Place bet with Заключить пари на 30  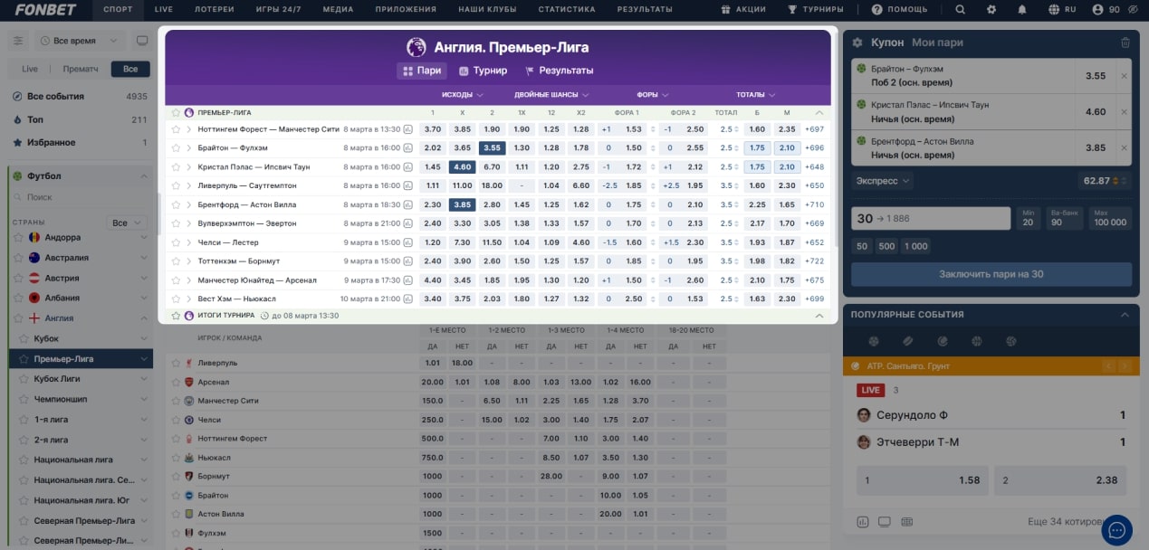pyautogui.click(x=991, y=274)
